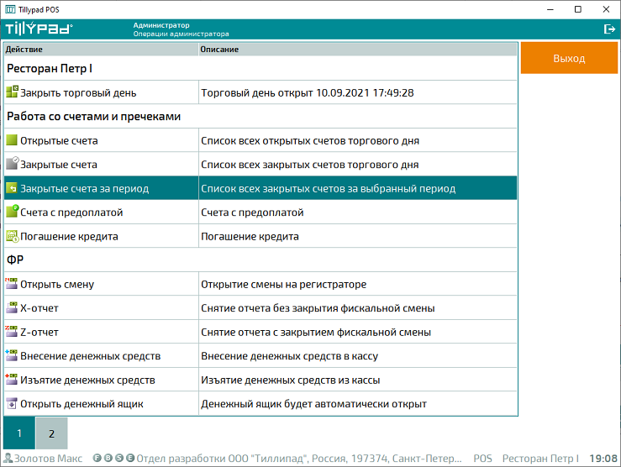The image size is (621, 467).
Task: Click the green open accounts icon
Action: [12, 140]
